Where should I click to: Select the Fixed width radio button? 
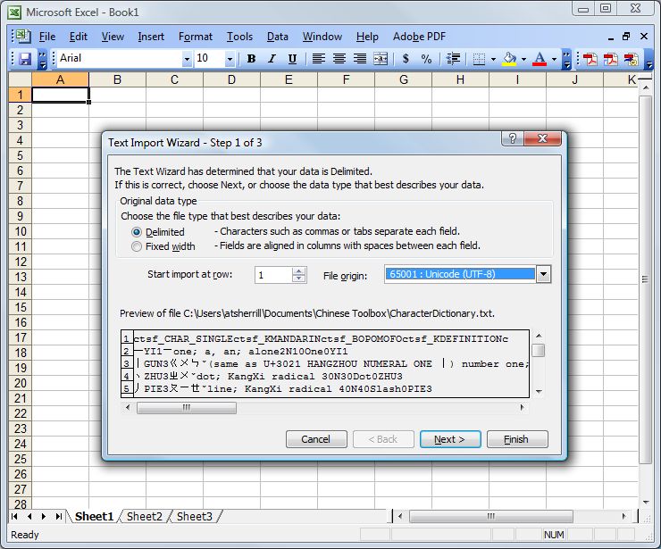(137, 246)
